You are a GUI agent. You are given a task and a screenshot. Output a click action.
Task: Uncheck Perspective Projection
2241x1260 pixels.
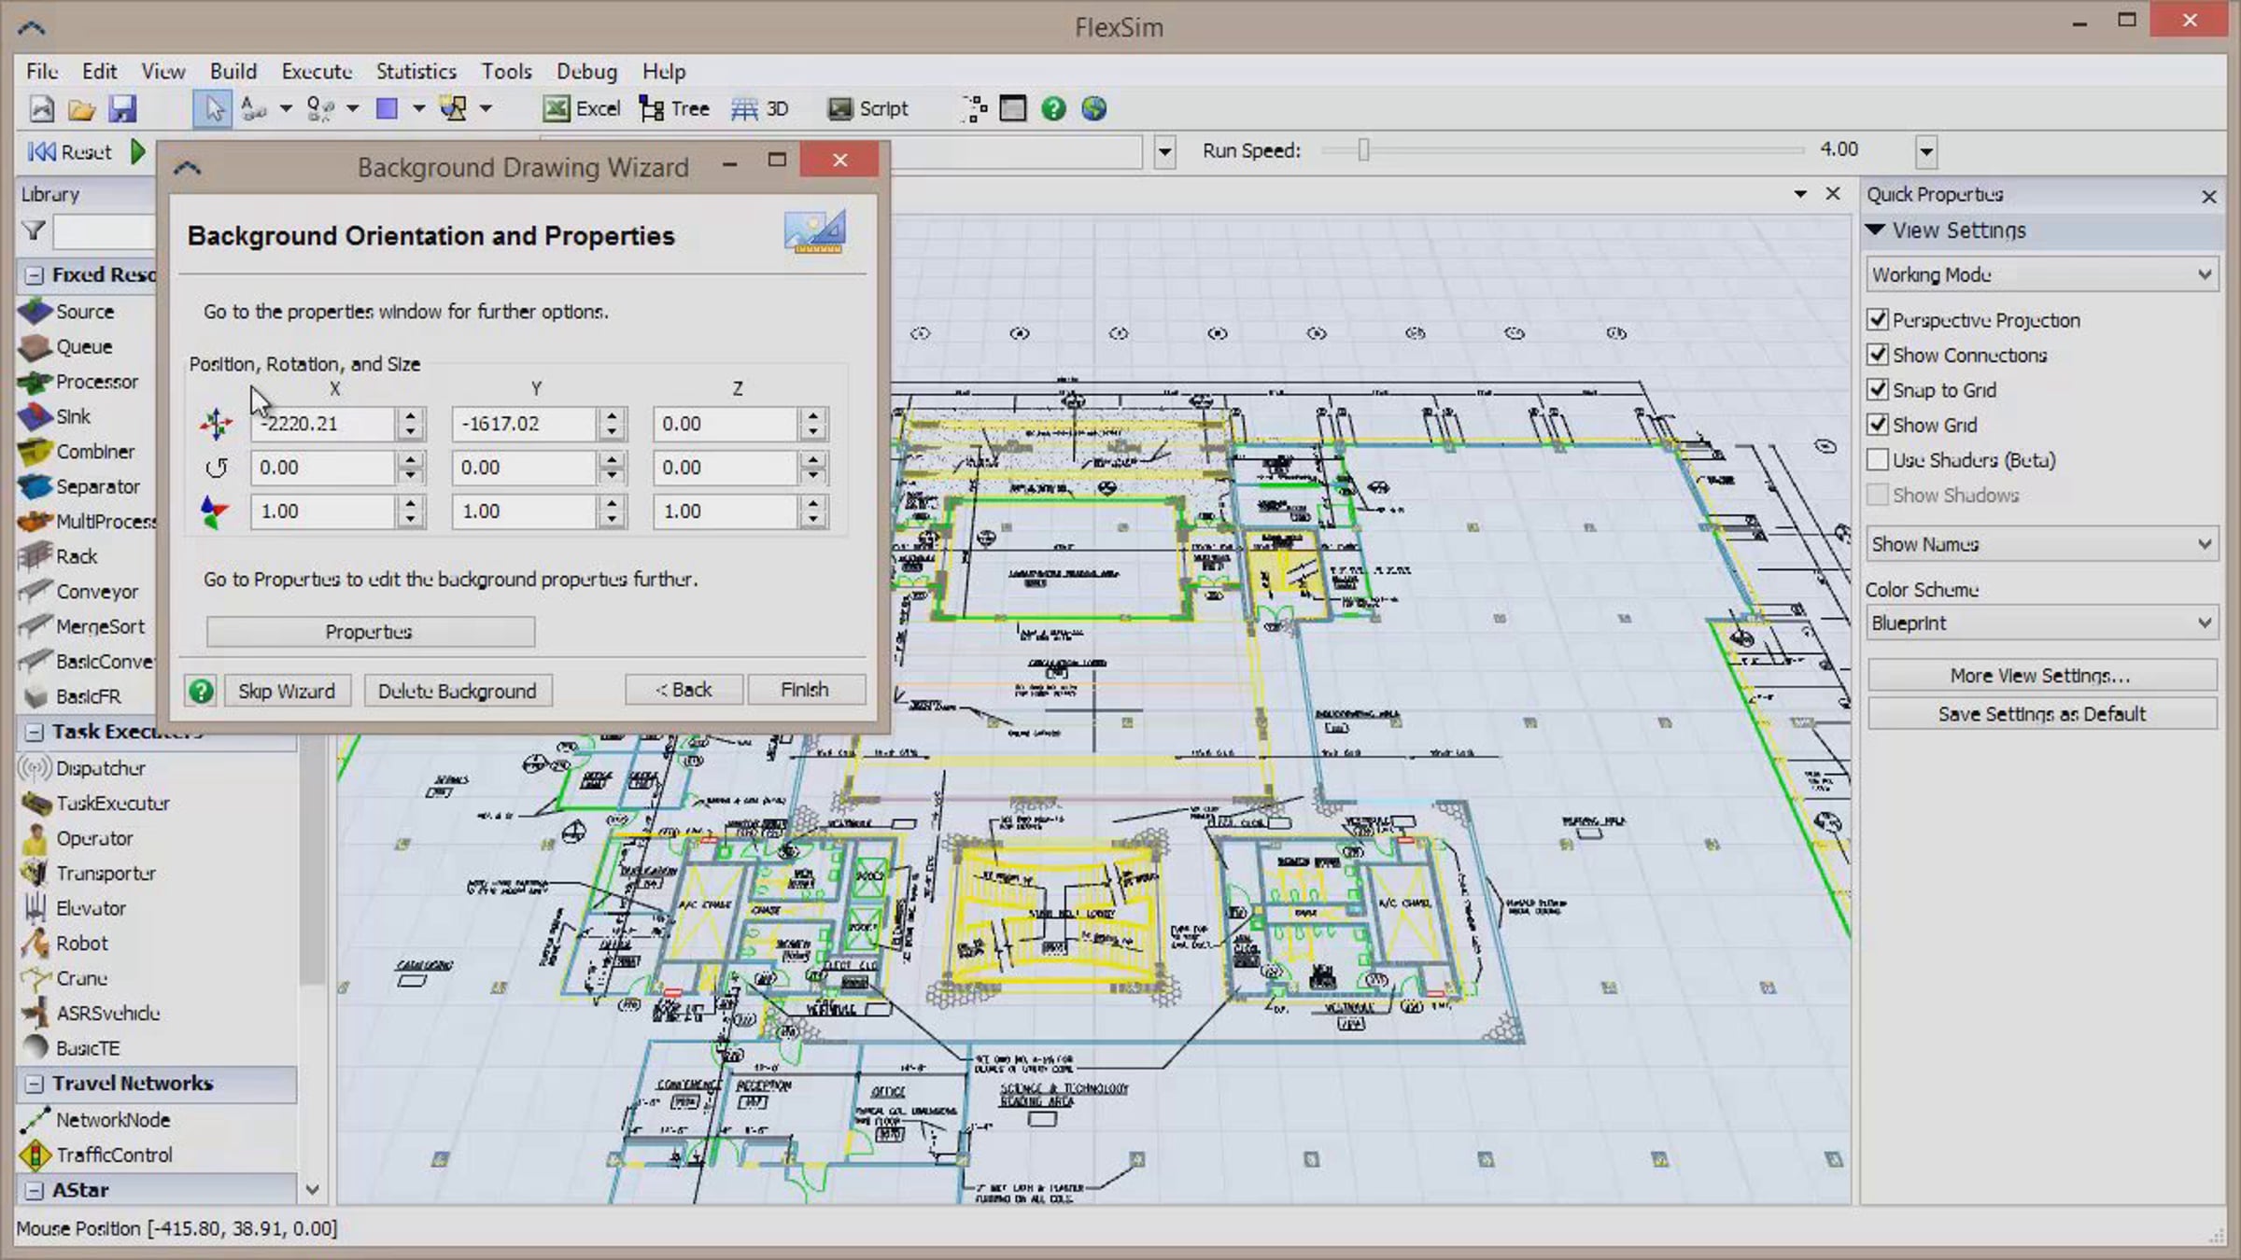point(1878,320)
